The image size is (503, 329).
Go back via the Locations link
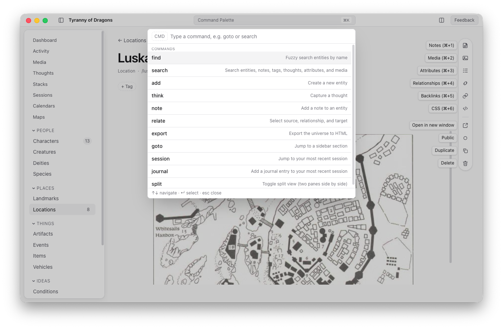(132, 40)
